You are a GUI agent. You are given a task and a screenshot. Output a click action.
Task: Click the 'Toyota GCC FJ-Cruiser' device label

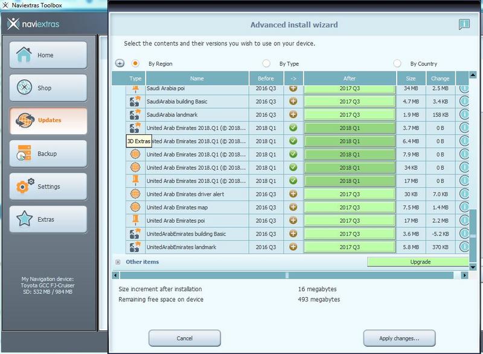(48, 285)
